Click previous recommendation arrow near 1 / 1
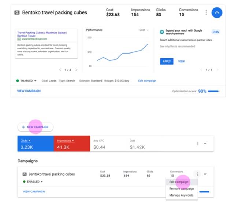This screenshot has width=238, height=213. pos(201,70)
